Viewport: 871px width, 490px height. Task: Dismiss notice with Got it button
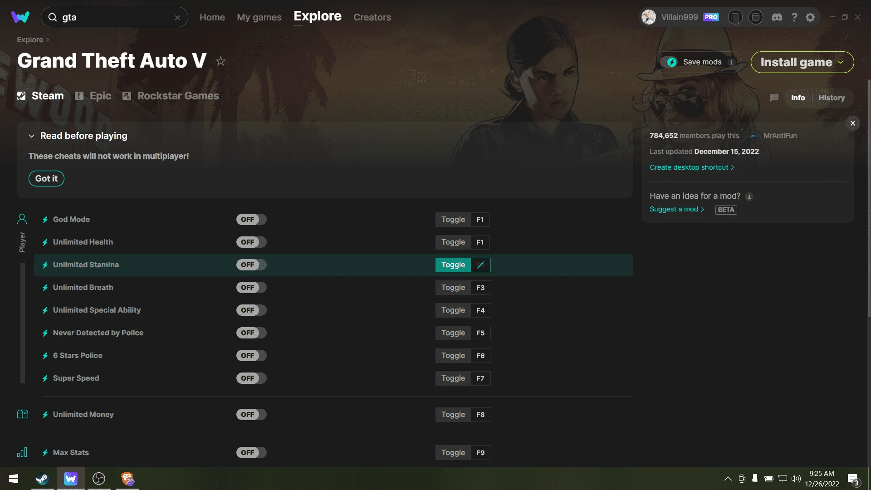point(46,178)
